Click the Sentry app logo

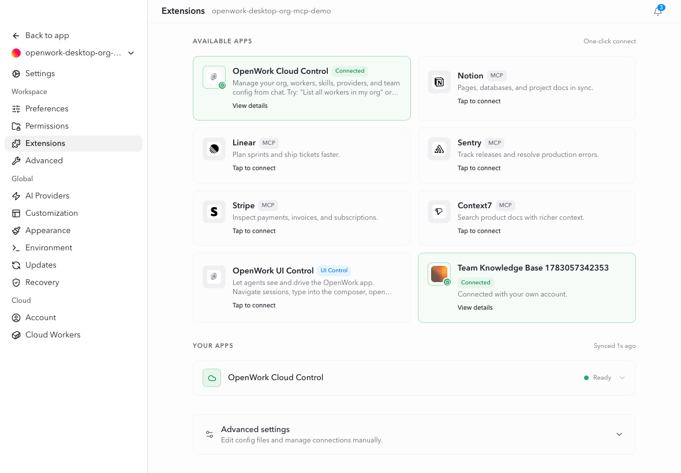(439, 149)
